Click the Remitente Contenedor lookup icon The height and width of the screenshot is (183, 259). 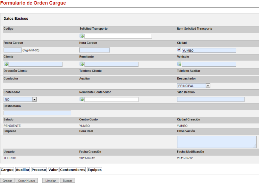tap(82, 99)
